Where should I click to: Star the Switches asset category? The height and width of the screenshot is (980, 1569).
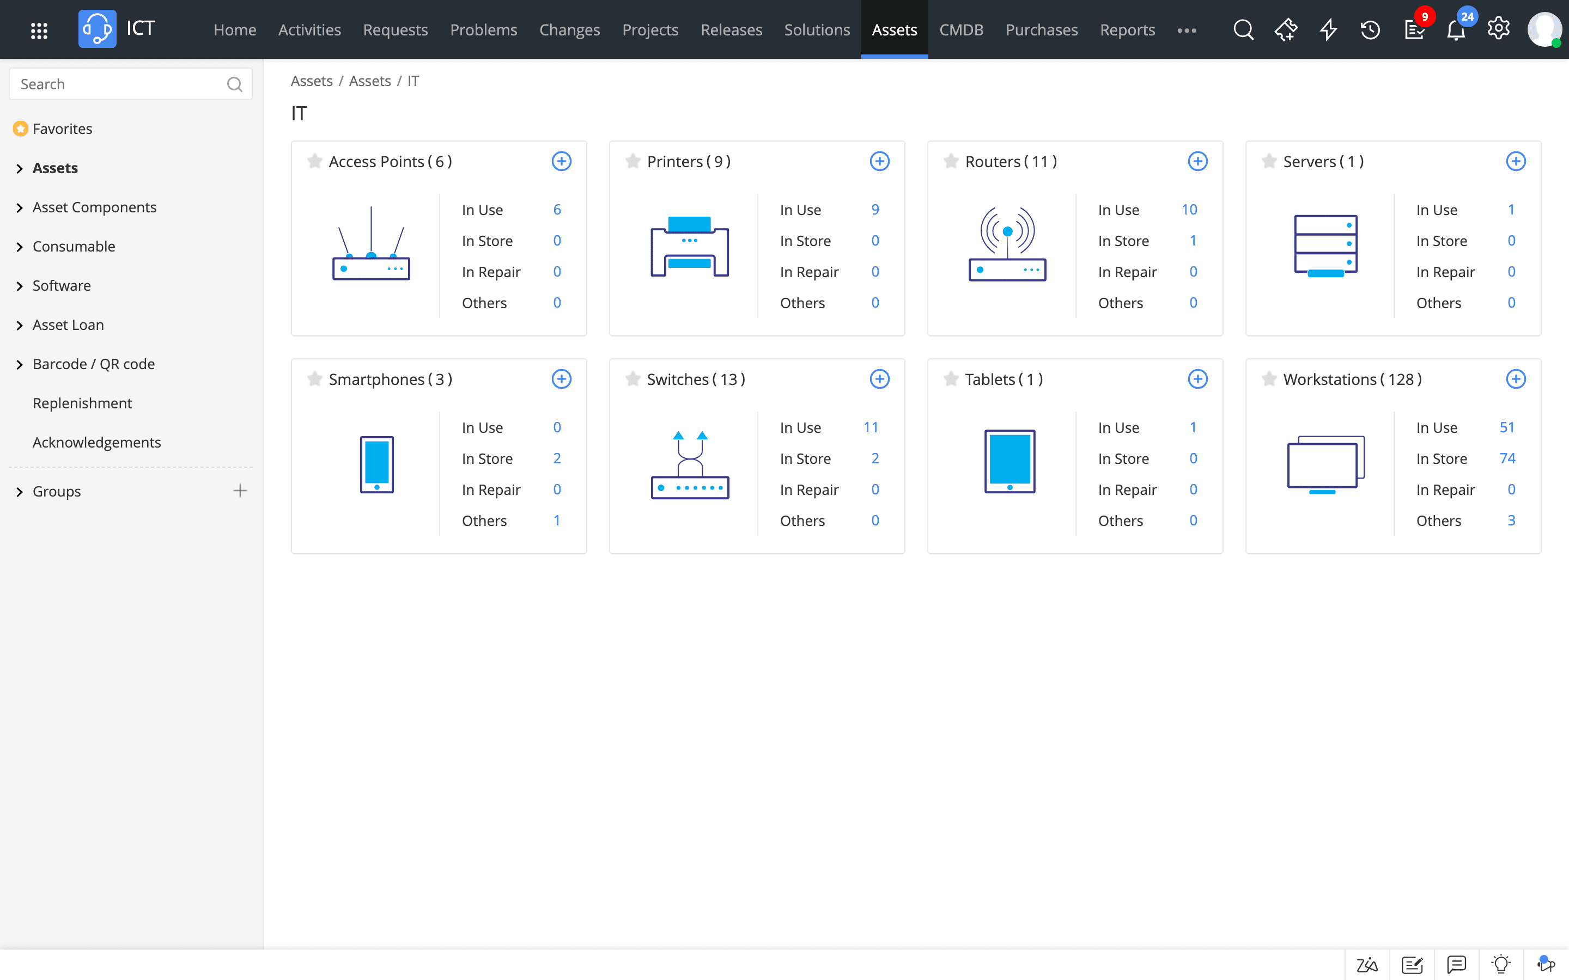tap(633, 379)
